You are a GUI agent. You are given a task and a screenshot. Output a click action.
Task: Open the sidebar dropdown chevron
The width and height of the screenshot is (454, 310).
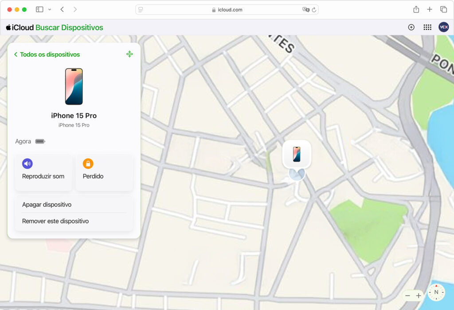click(x=49, y=9)
